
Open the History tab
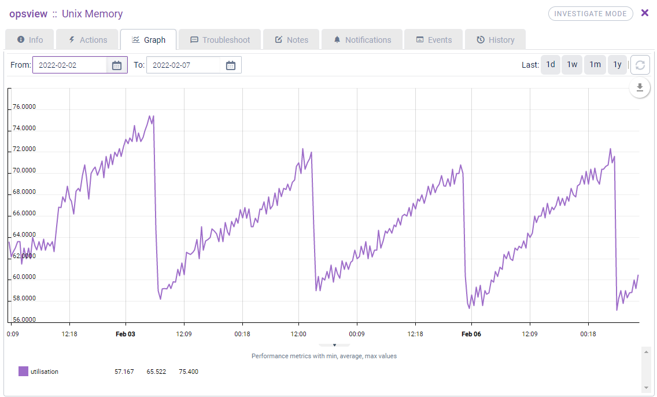tap(495, 40)
